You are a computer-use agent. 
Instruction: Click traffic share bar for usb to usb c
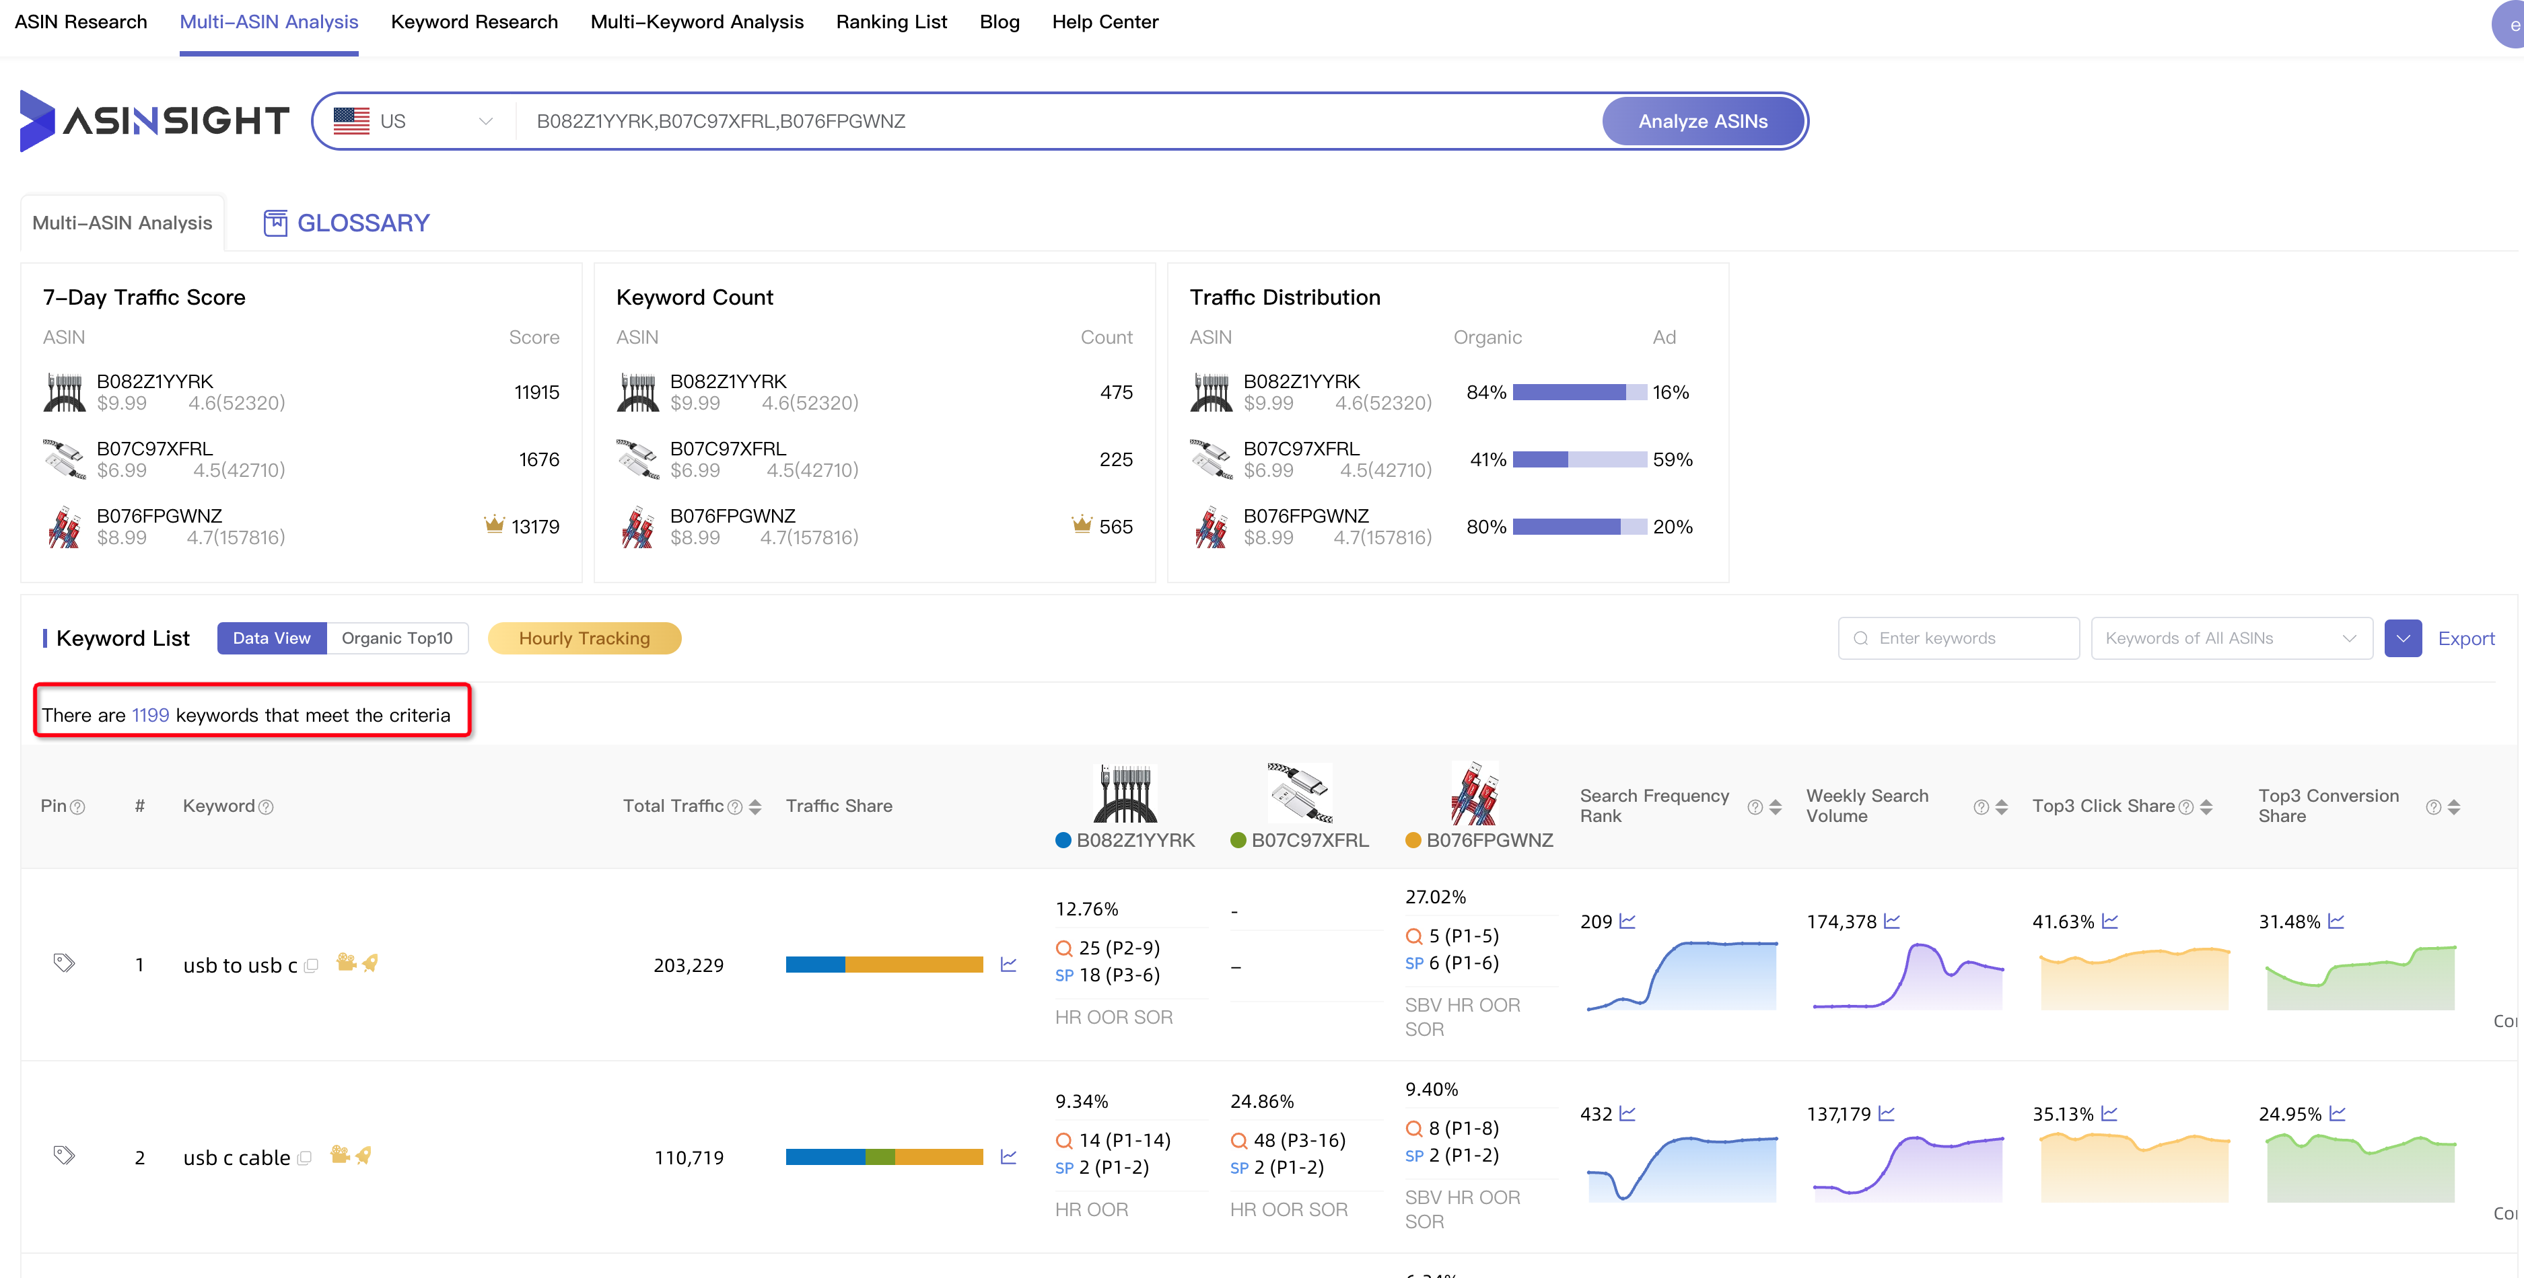coord(884,965)
